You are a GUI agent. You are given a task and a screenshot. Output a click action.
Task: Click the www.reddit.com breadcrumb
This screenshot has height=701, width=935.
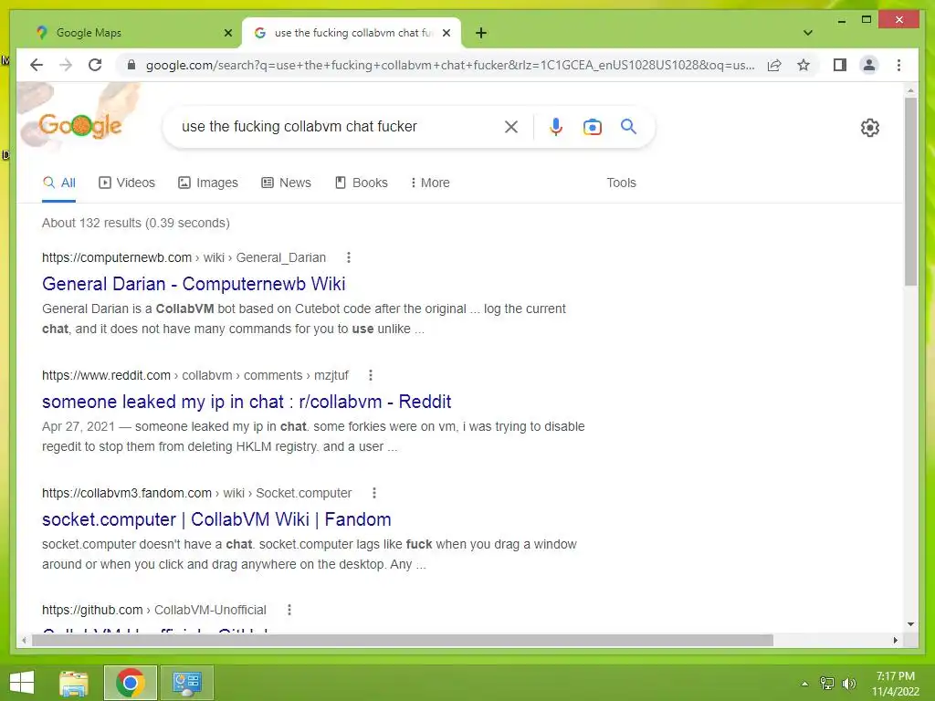[195, 375]
